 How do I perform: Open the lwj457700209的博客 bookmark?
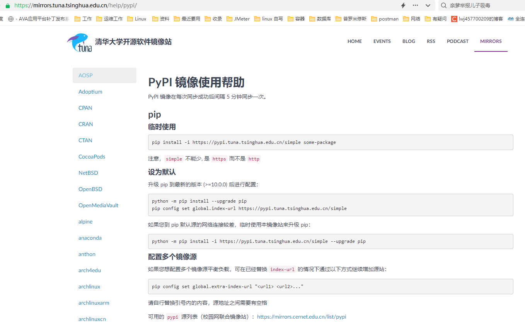point(477,19)
